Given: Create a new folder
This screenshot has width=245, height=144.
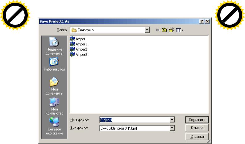Looking at the screenshot, I should tap(171, 30).
